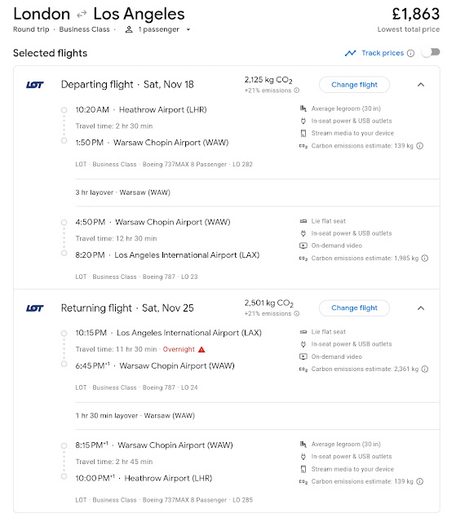
Task: Change the returning flight on Nov 25
Action: [x=354, y=308]
